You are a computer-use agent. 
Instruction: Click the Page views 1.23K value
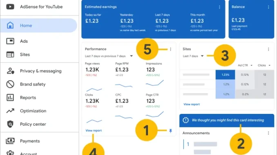(92, 70)
